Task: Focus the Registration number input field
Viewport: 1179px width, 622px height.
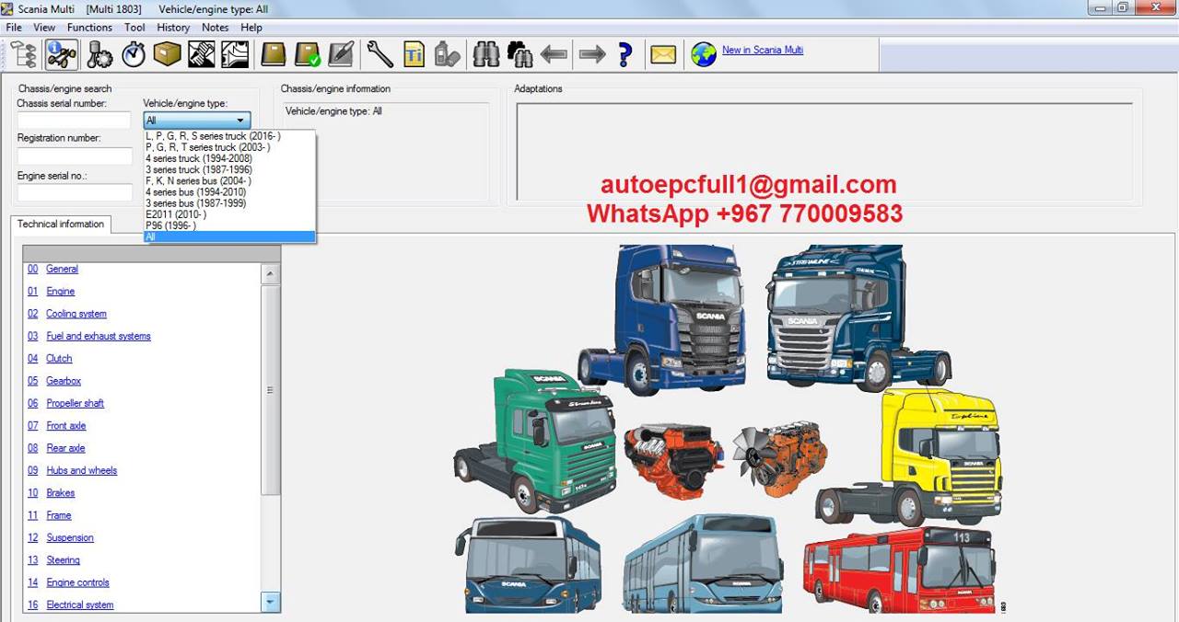Action: click(x=75, y=156)
